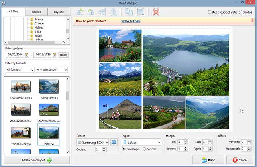Open printer settings gear icon

[114, 142]
